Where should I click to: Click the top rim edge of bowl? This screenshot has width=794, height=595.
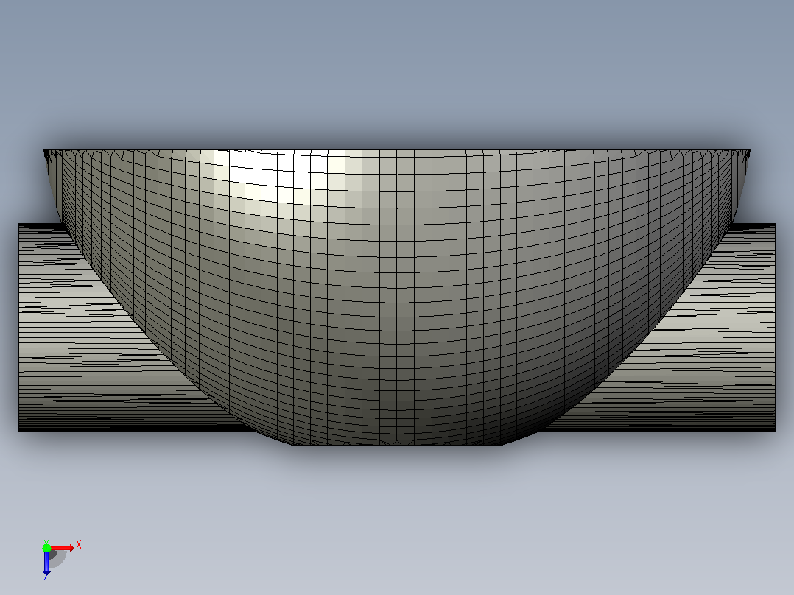tap(397, 150)
